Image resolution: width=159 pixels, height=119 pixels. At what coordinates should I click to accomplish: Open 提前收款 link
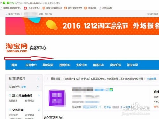13,115
